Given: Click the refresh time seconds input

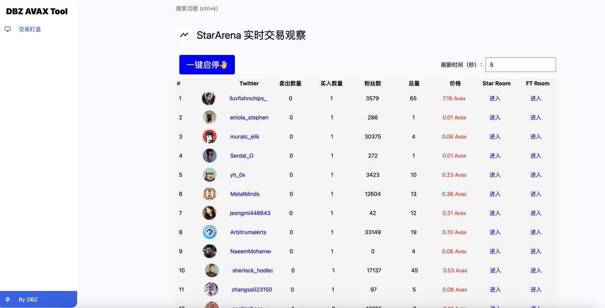Looking at the screenshot, I should 521,65.
